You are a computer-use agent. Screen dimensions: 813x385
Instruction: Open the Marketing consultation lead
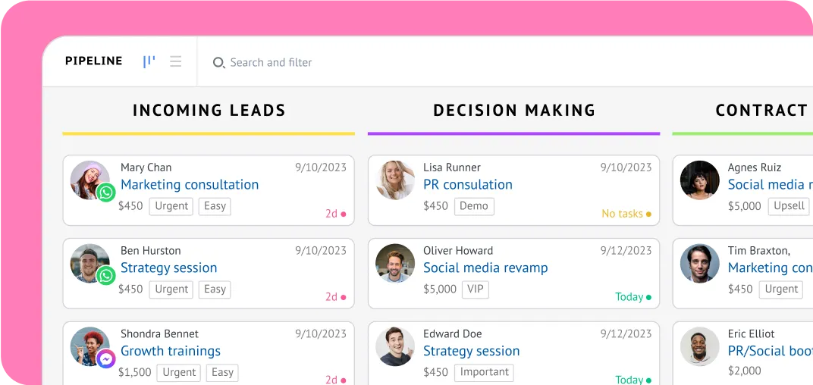(190, 184)
